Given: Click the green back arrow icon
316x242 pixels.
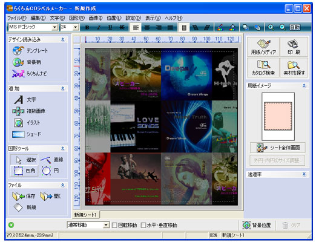Looking at the screenshot, I should click(12, 225).
